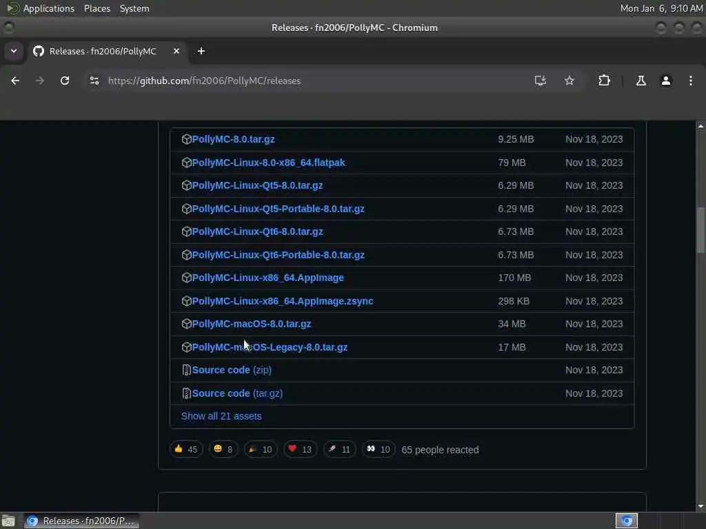Bookmark this page with the star icon
706x529 pixels.
pos(569,81)
